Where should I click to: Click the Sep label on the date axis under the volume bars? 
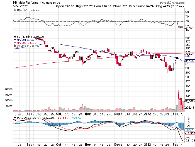30,114
